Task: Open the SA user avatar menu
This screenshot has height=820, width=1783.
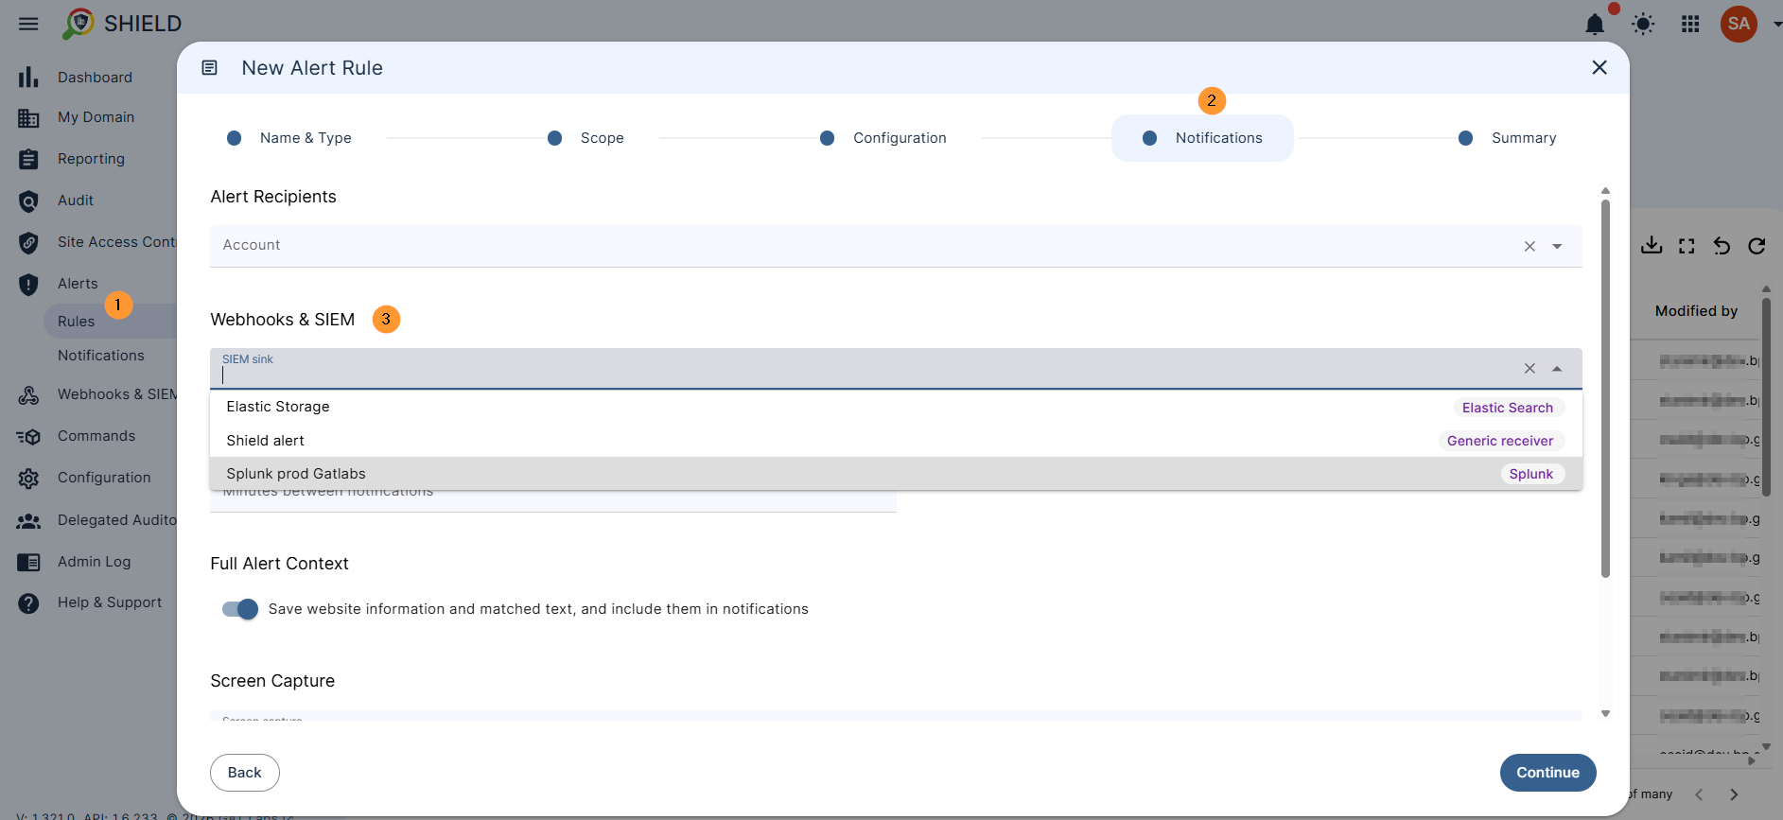Action: click(1739, 24)
